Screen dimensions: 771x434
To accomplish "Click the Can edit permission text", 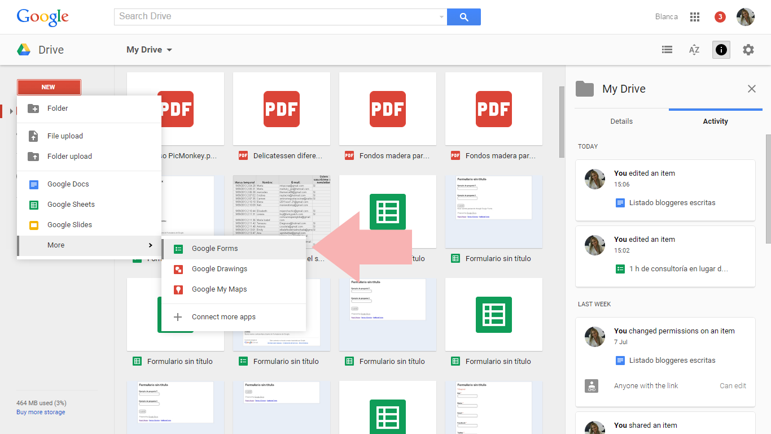I will coord(733,386).
